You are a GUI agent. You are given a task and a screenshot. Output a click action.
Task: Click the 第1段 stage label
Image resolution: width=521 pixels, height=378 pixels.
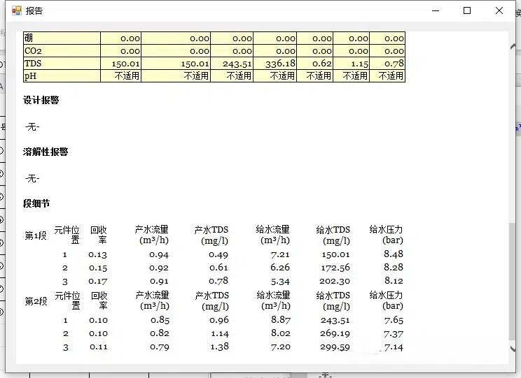(x=36, y=235)
